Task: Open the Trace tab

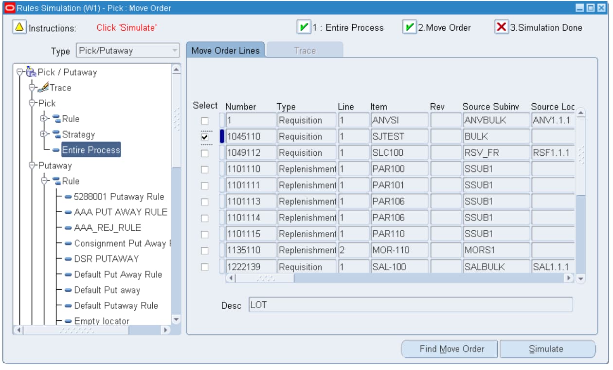Action: (305, 51)
